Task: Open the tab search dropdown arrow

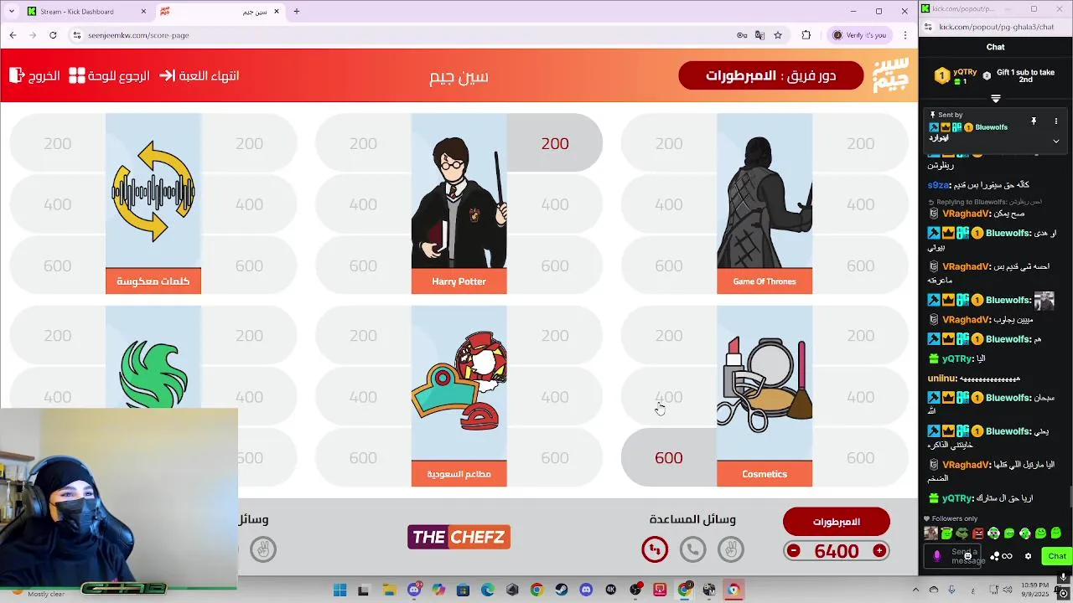Action: click(11, 12)
